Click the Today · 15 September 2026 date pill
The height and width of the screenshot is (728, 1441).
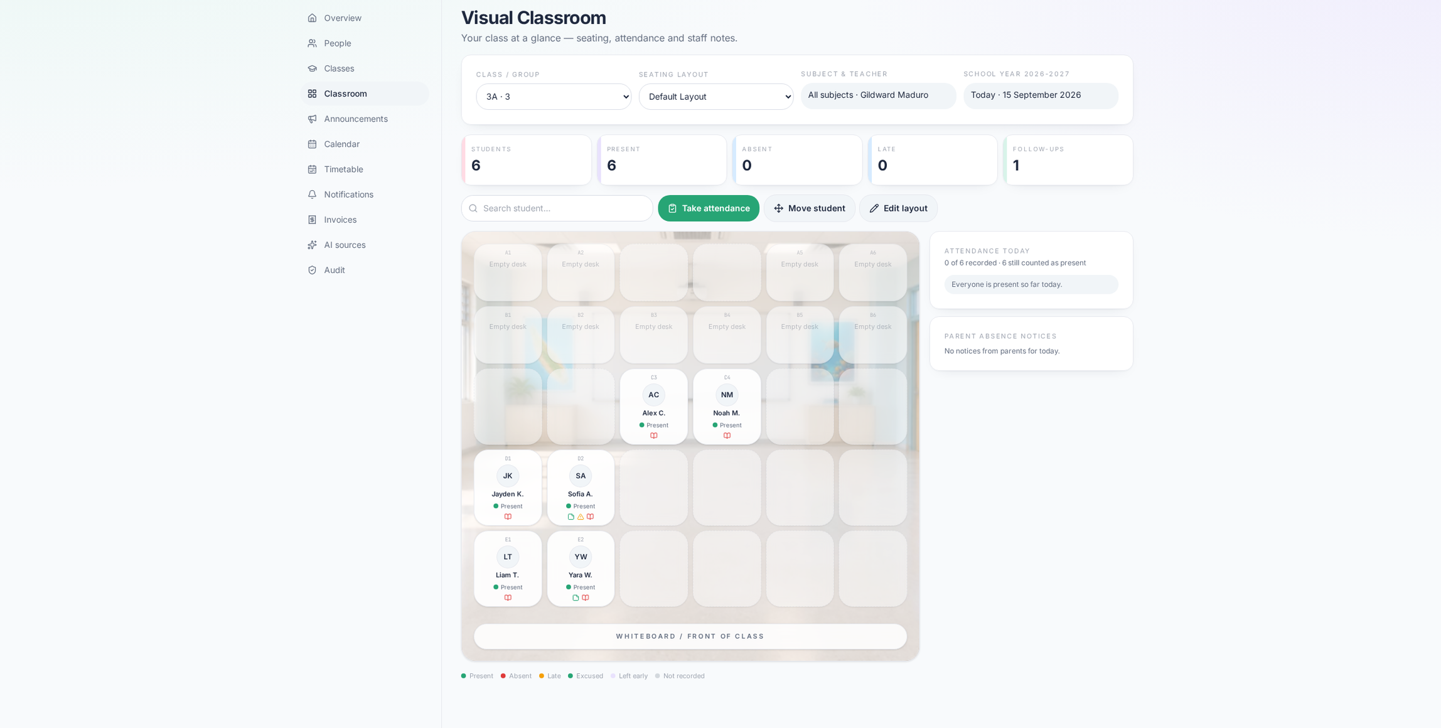[x=1041, y=95]
